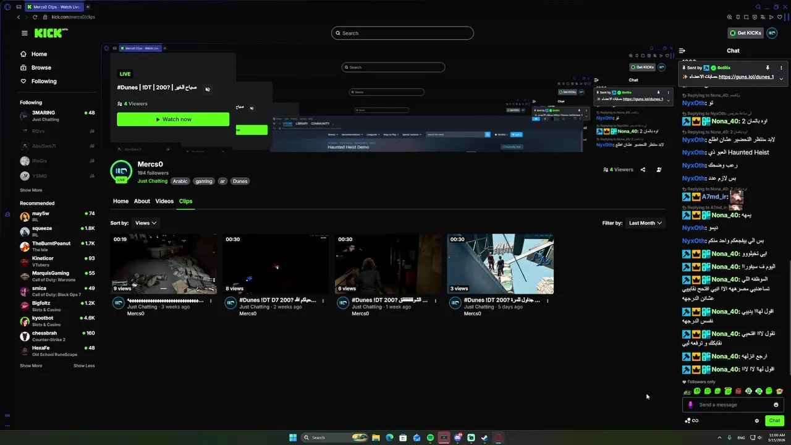Viewport: 791px width, 445px height.
Task: Open chat settings gear
Action: point(757,421)
